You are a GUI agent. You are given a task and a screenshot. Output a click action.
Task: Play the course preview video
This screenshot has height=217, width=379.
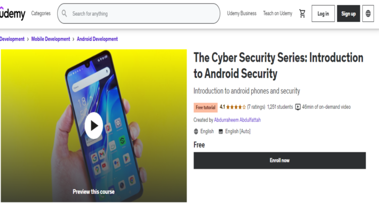(93, 125)
